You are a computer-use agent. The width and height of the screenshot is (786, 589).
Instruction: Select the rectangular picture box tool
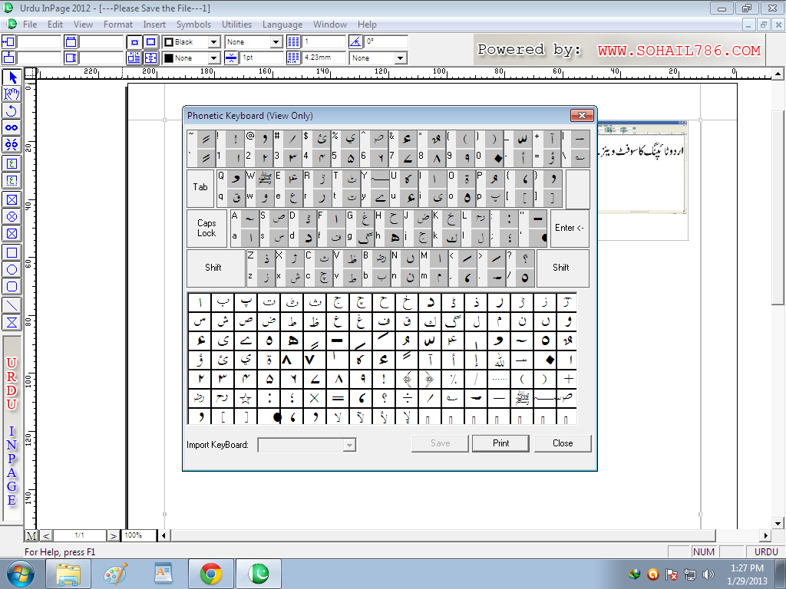(12, 200)
